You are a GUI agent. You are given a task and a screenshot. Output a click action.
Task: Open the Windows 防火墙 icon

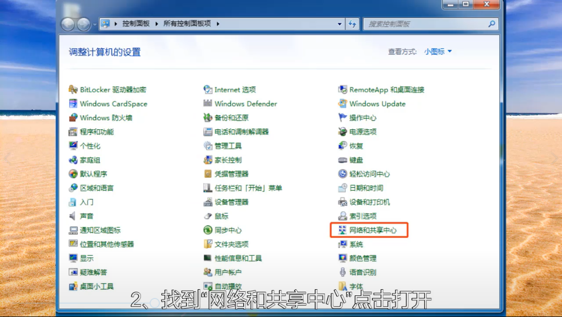tap(73, 118)
